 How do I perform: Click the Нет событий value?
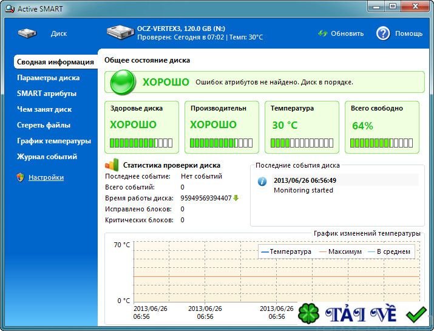pos(202,176)
